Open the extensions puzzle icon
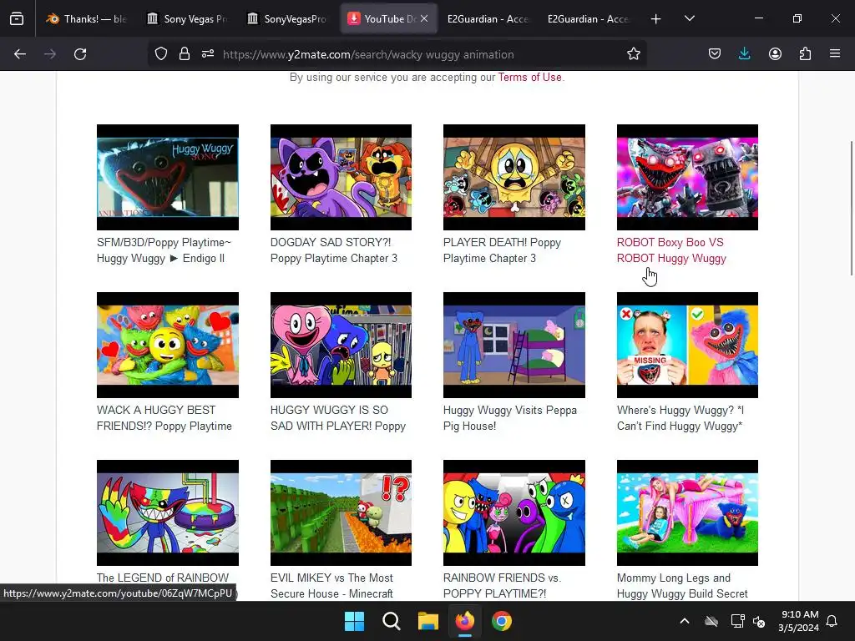This screenshot has width=855, height=641. [x=805, y=54]
